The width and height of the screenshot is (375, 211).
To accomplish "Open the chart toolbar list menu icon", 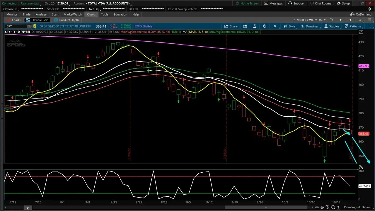I will pyautogui.click(x=370, y=26).
